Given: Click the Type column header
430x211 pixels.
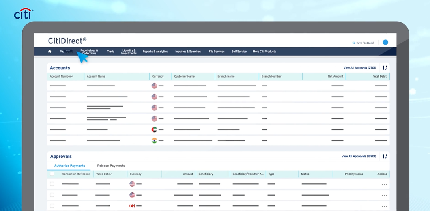Looking at the screenshot, I should [x=271, y=174].
